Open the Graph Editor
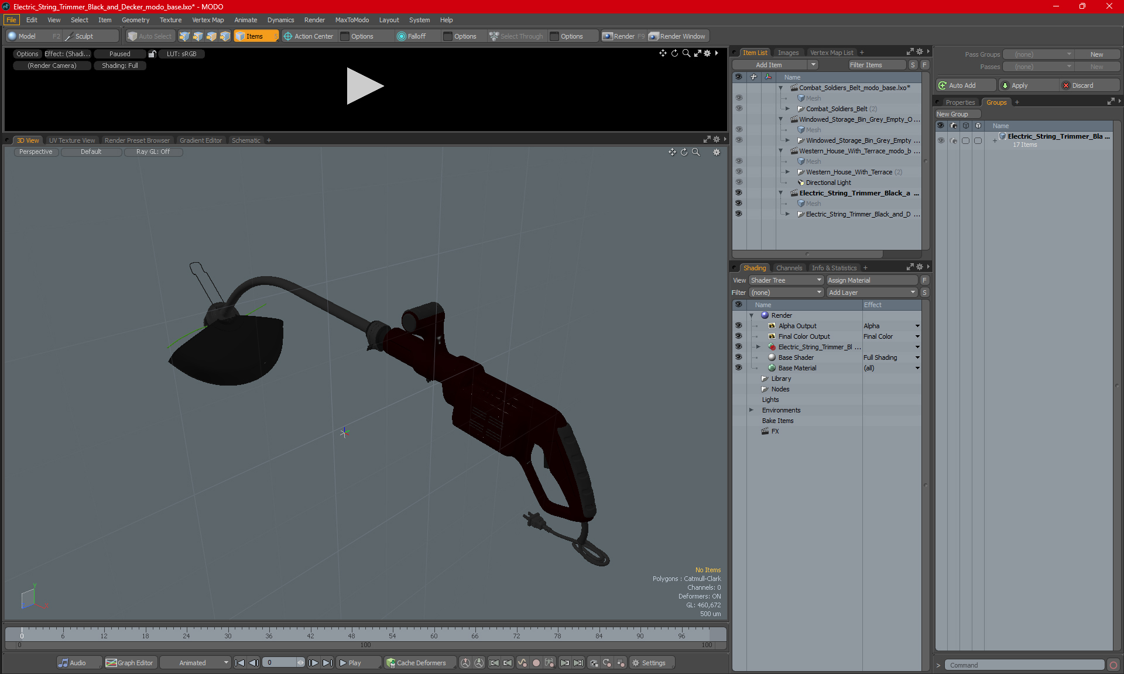 point(130,663)
